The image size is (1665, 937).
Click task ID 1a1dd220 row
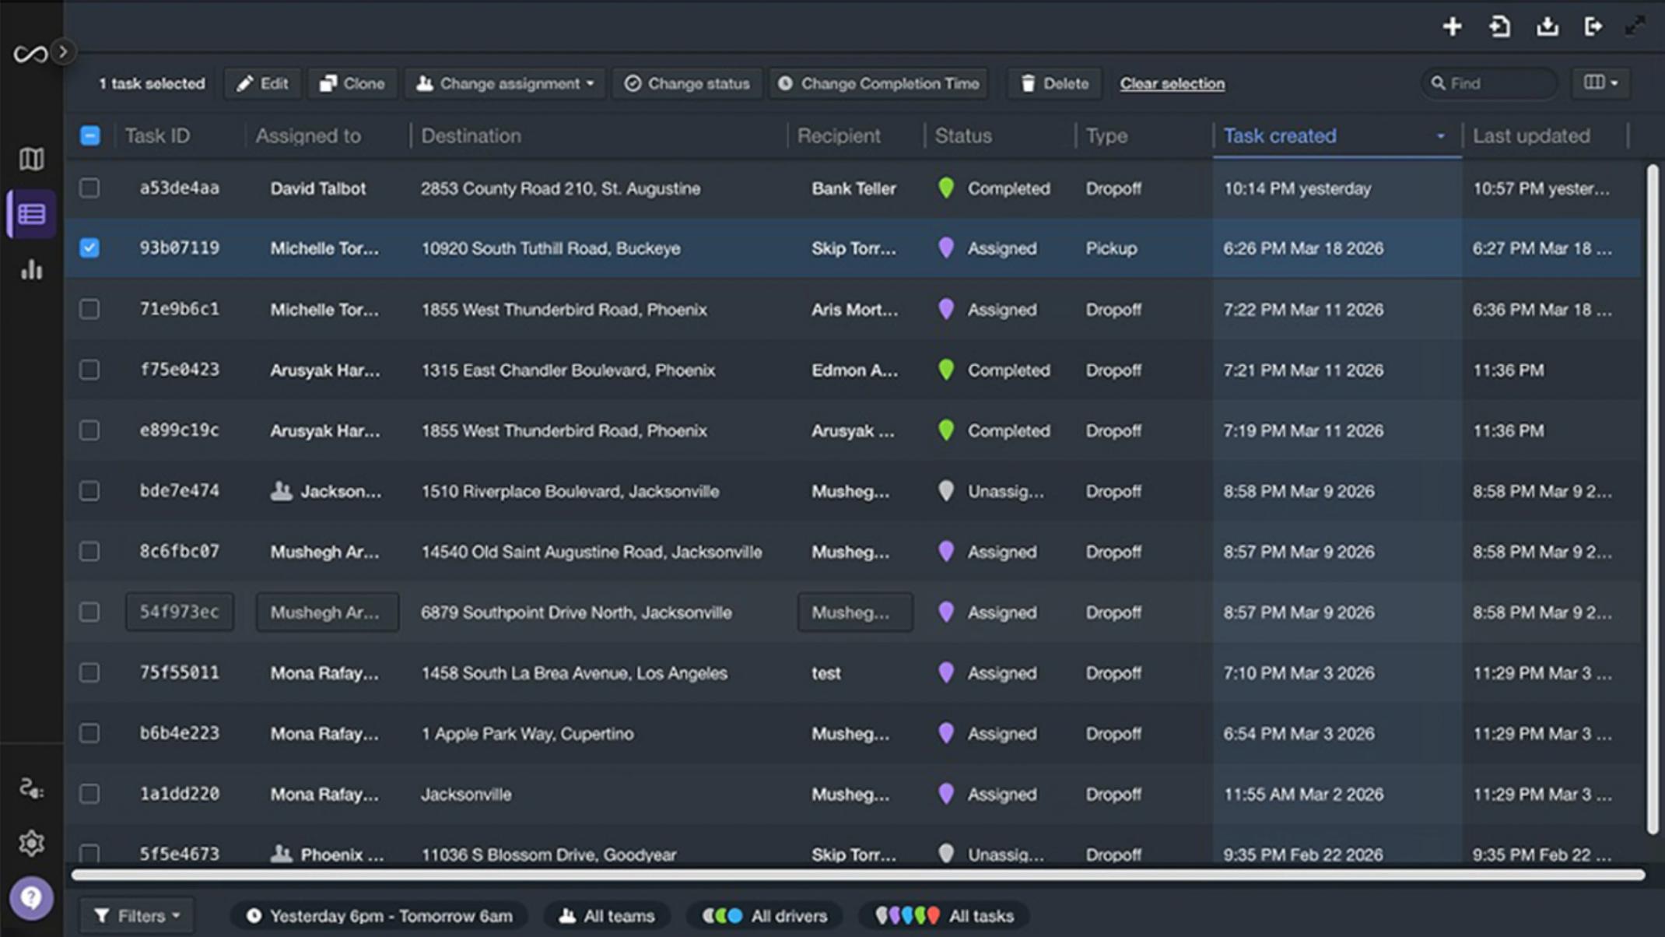pyautogui.click(x=180, y=794)
